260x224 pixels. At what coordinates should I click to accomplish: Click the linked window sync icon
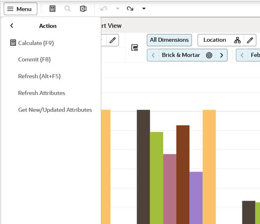point(135,48)
